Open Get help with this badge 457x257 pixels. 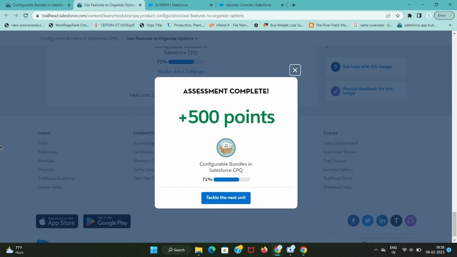[367, 67]
